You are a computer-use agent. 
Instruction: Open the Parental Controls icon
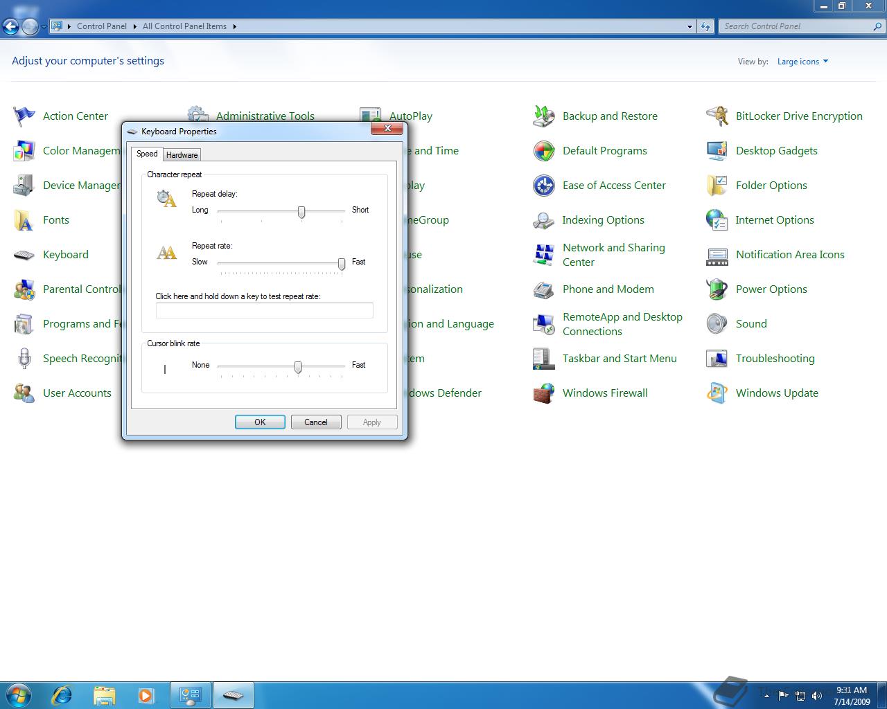[24, 289]
